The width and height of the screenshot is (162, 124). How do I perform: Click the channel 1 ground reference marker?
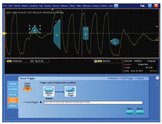[x=4, y=33]
